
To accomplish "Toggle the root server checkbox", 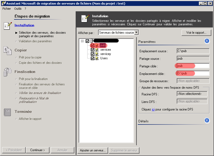I will (87, 41).
